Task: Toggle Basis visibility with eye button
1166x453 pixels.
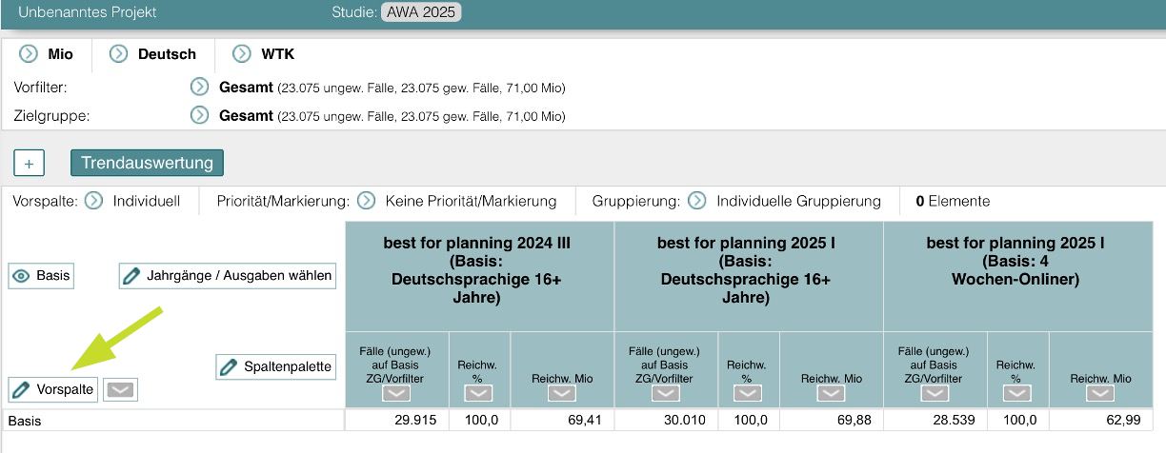Action: (x=41, y=276)
